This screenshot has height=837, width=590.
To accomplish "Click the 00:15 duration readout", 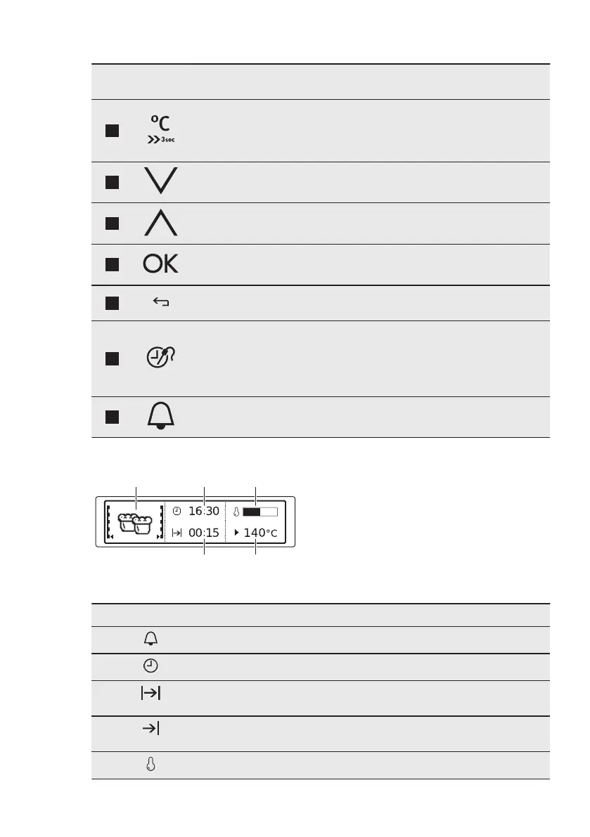I will [204, 533].
